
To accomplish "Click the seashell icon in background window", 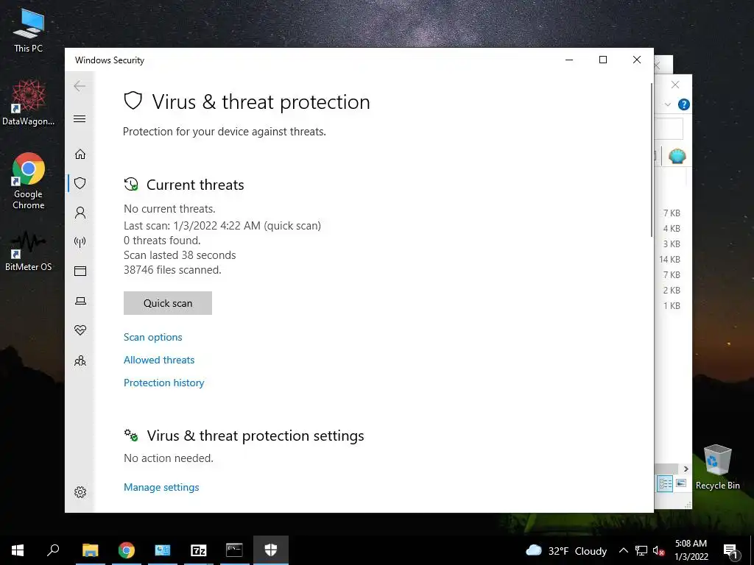I will pyautogui.click(x=677, y=156).
